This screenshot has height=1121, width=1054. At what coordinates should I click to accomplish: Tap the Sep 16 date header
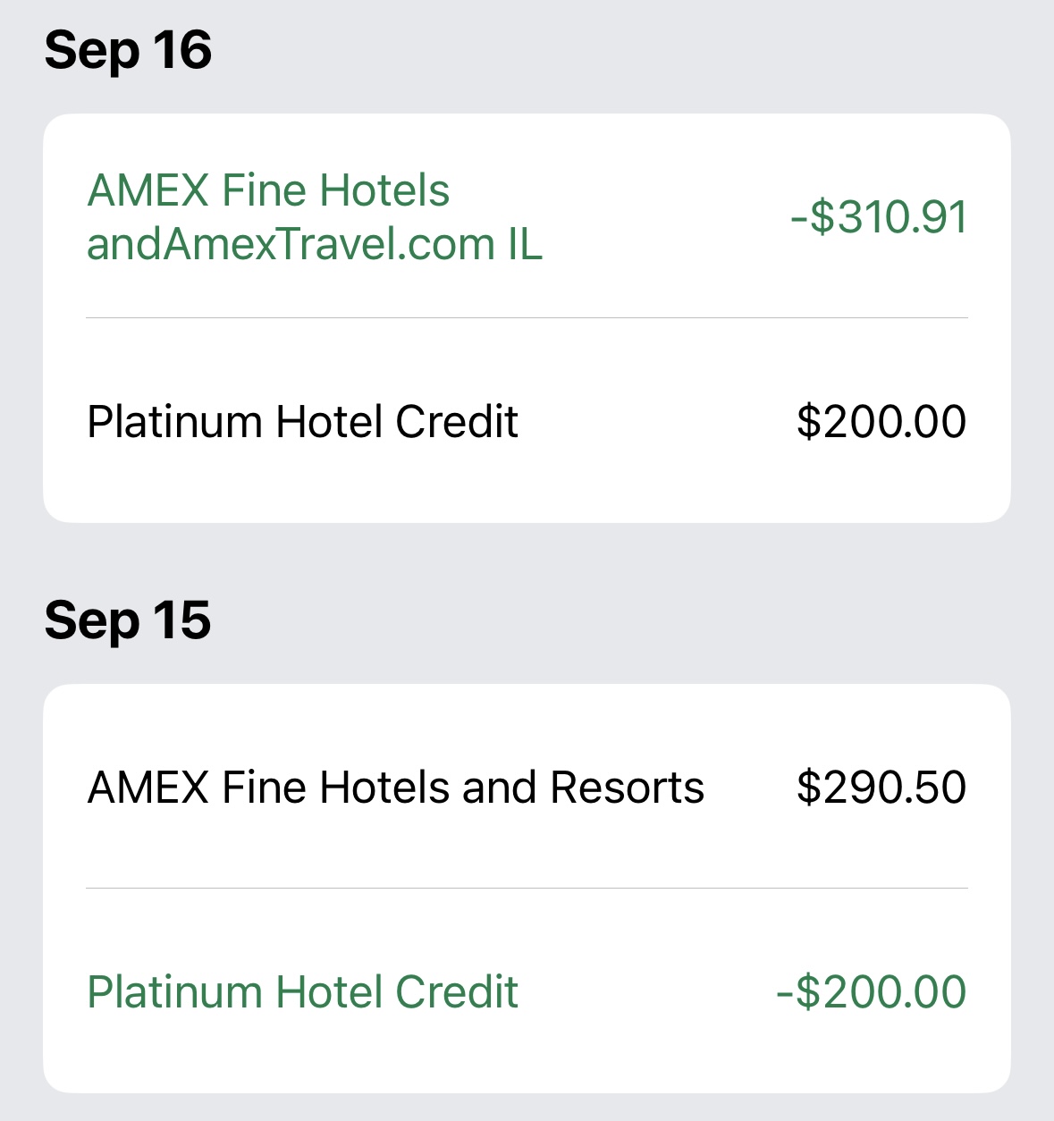tap(128, 50)
